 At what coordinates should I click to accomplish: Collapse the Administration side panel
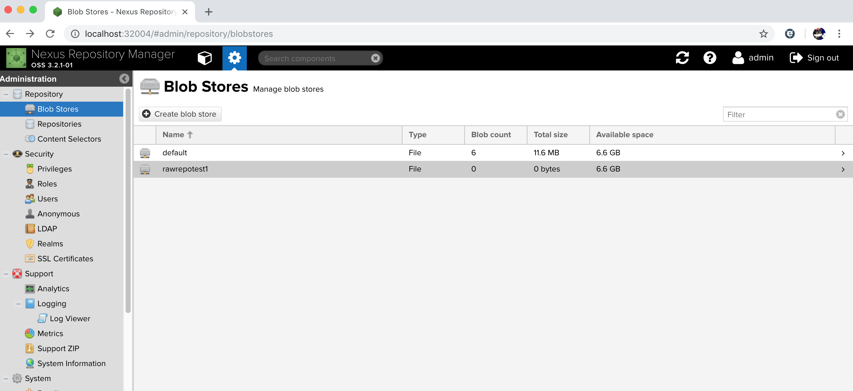click(x=124, y=79)
